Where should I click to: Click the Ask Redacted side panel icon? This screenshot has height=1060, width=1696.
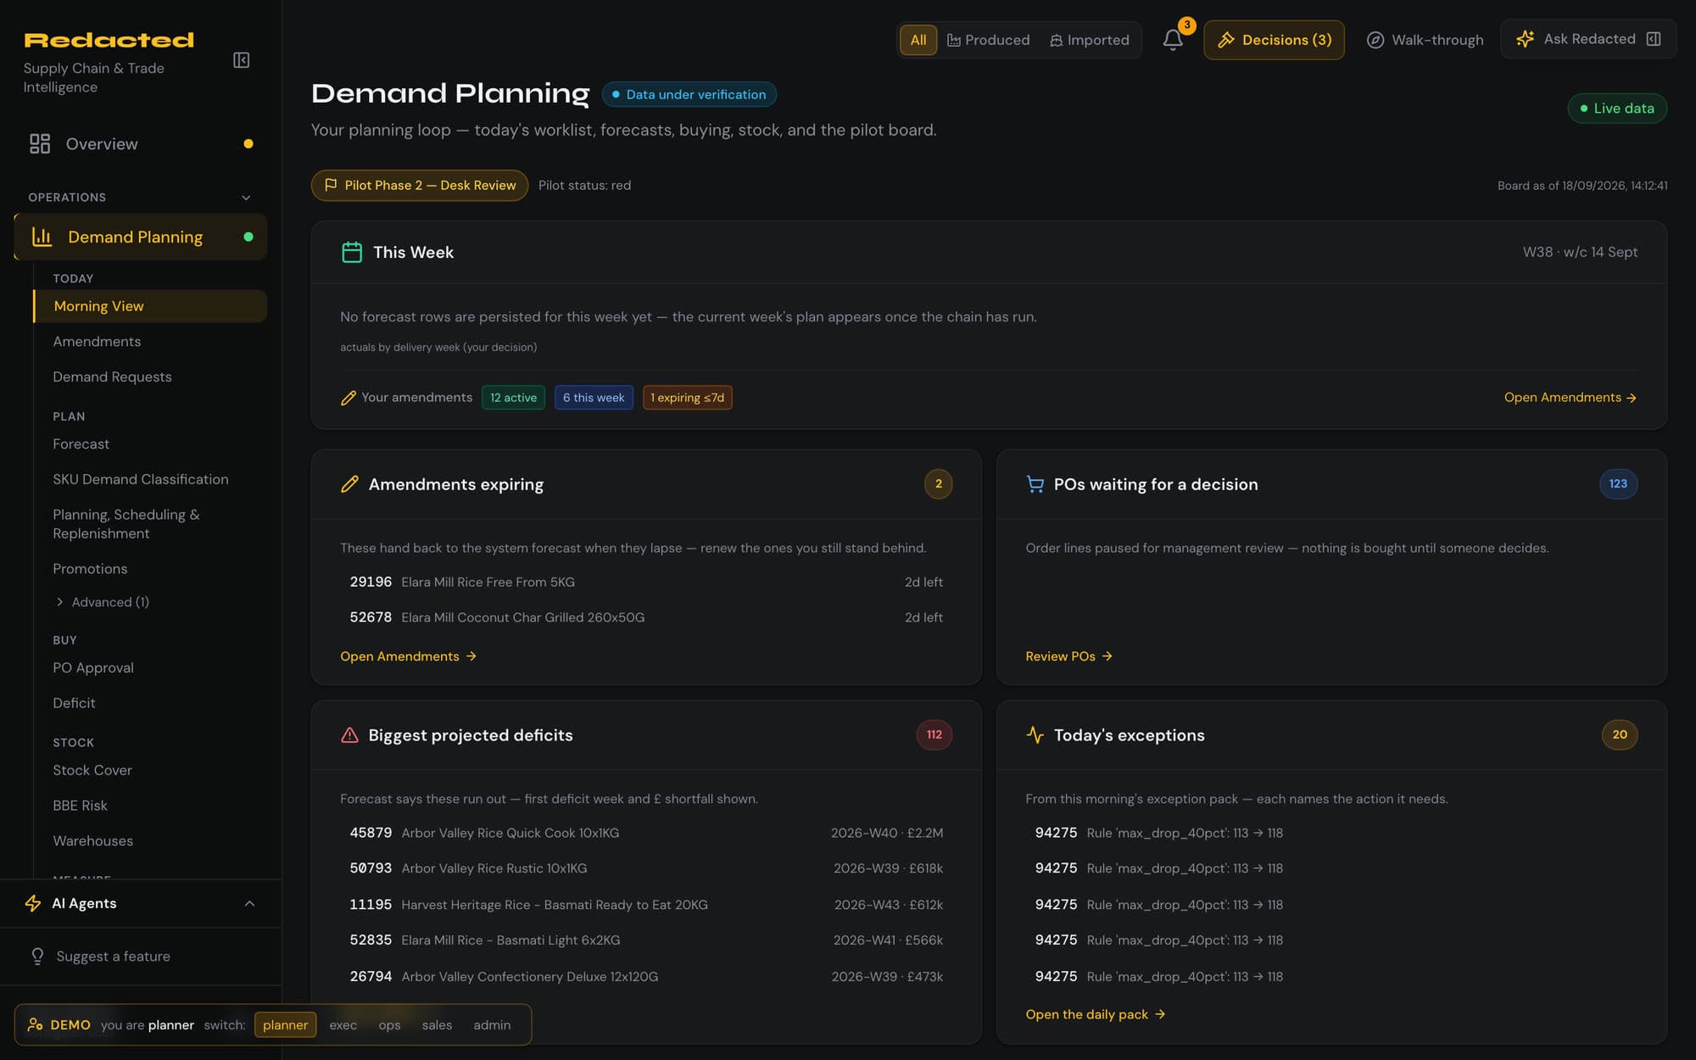1653,39
